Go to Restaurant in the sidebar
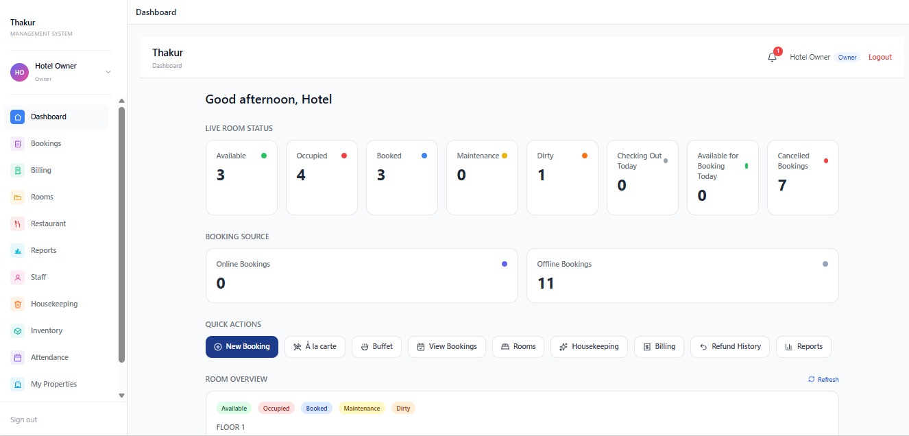This screenshot has height=436, width=909. pyautogui.click(x=56, y=224)
